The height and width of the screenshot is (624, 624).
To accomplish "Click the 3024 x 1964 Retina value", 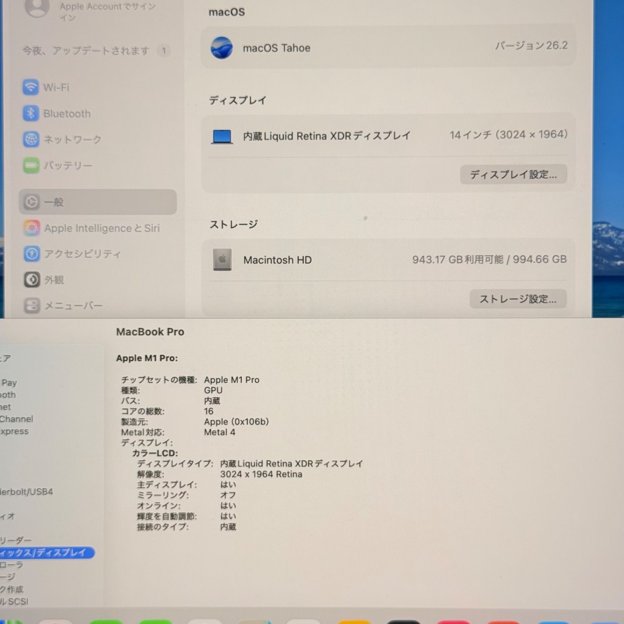I will [261, 474].
